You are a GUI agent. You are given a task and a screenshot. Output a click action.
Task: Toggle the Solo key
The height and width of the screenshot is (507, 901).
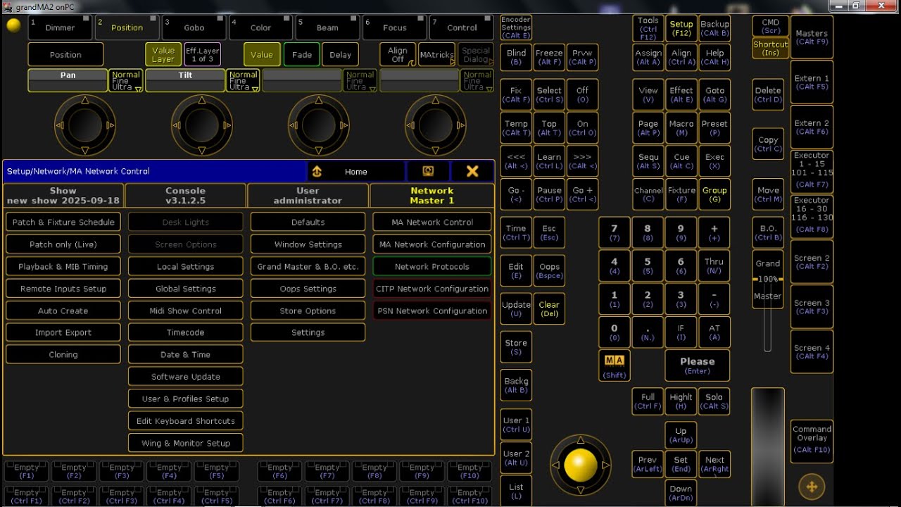(x=714, y=401)
